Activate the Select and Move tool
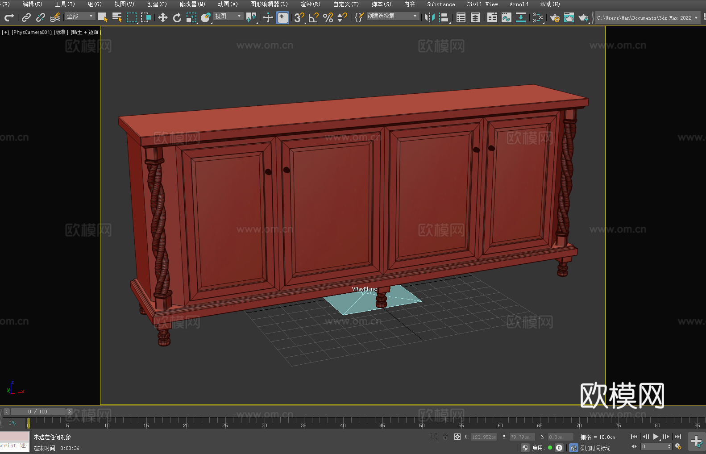The height and width of the screenshot is (454, 706). [x=162, y=17]
